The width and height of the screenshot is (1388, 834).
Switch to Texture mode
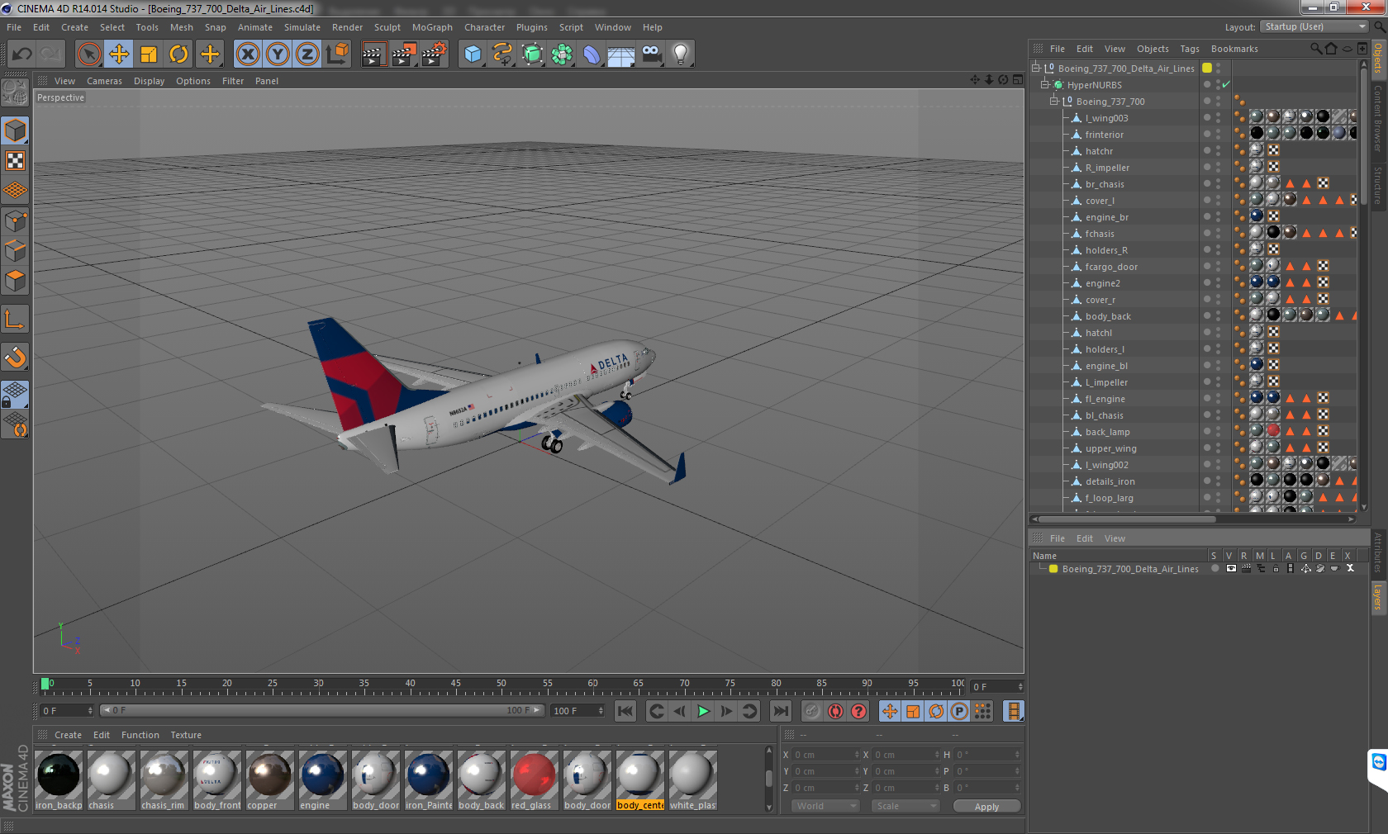(x=16, y=161)
